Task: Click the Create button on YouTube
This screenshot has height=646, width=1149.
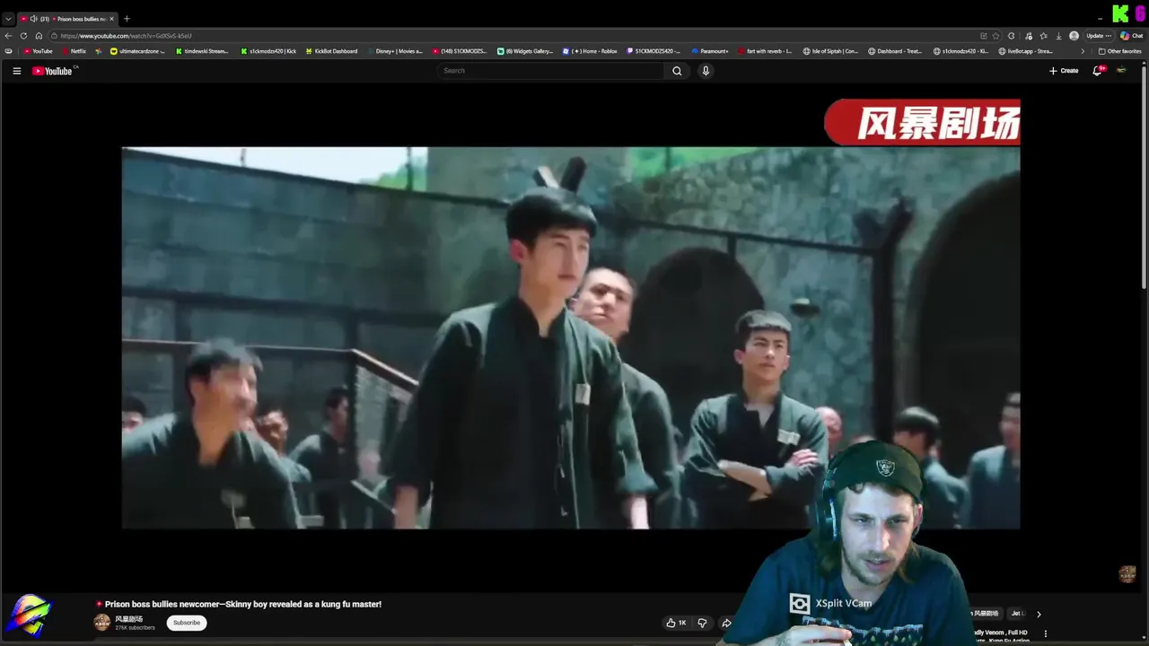Action: (x=1064, y=71)
